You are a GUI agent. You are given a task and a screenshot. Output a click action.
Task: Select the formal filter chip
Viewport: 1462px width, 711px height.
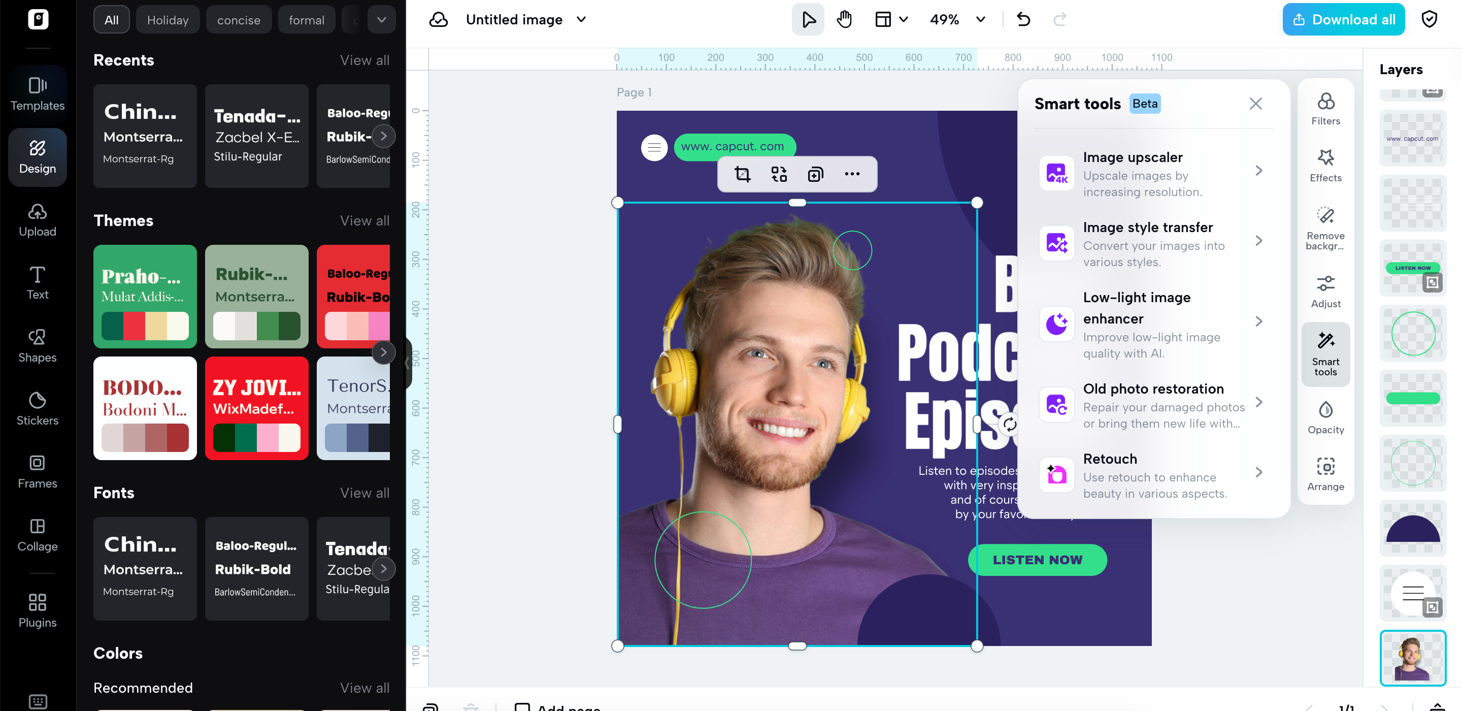point(307,19)
